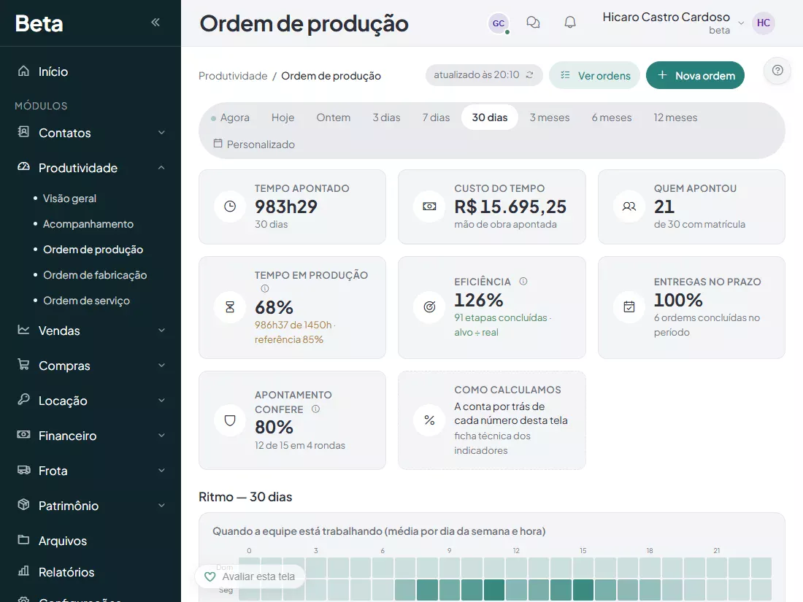Select the 6 meses period tab
803x602 pixels.
click(612, 117)
